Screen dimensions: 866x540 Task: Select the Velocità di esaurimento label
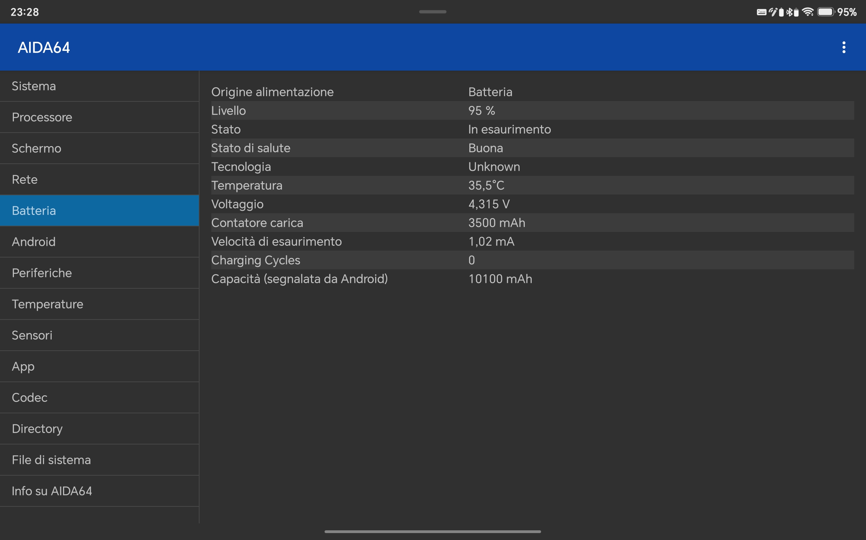tap(276, 241)
